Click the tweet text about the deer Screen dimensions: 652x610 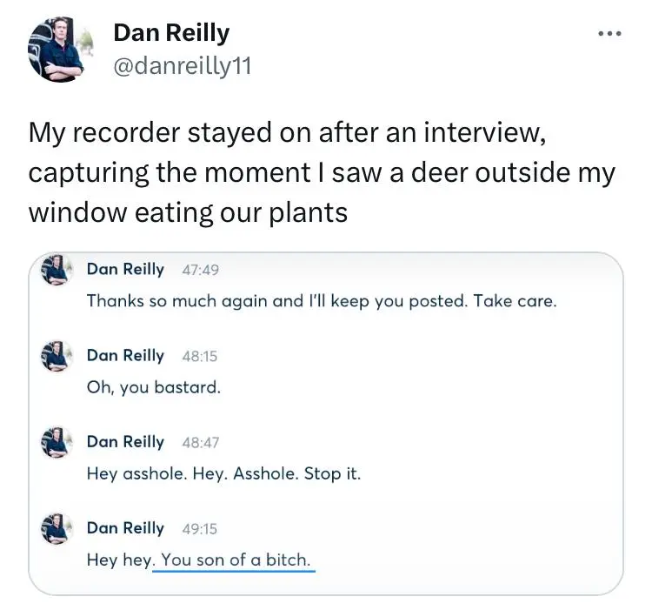pos(322,172)
